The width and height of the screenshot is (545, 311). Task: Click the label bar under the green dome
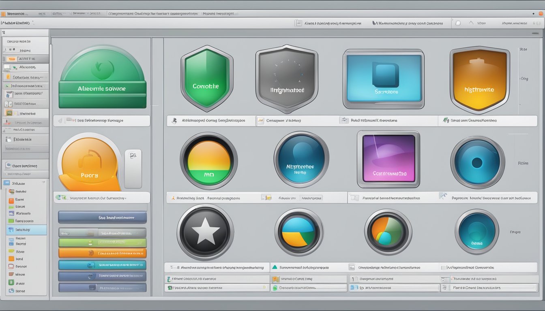101,121
